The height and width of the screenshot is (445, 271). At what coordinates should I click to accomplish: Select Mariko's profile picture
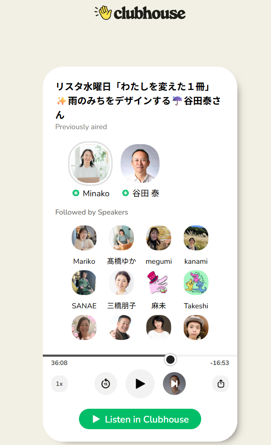click(x=84, y=238)
